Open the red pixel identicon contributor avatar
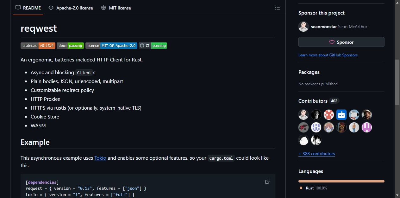The width and height of the screenshot is (400, 198). click(329, 115)
